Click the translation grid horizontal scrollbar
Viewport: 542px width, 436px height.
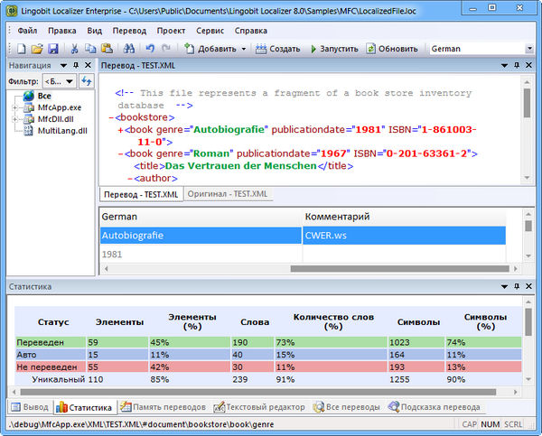click(x=307, y=269)
